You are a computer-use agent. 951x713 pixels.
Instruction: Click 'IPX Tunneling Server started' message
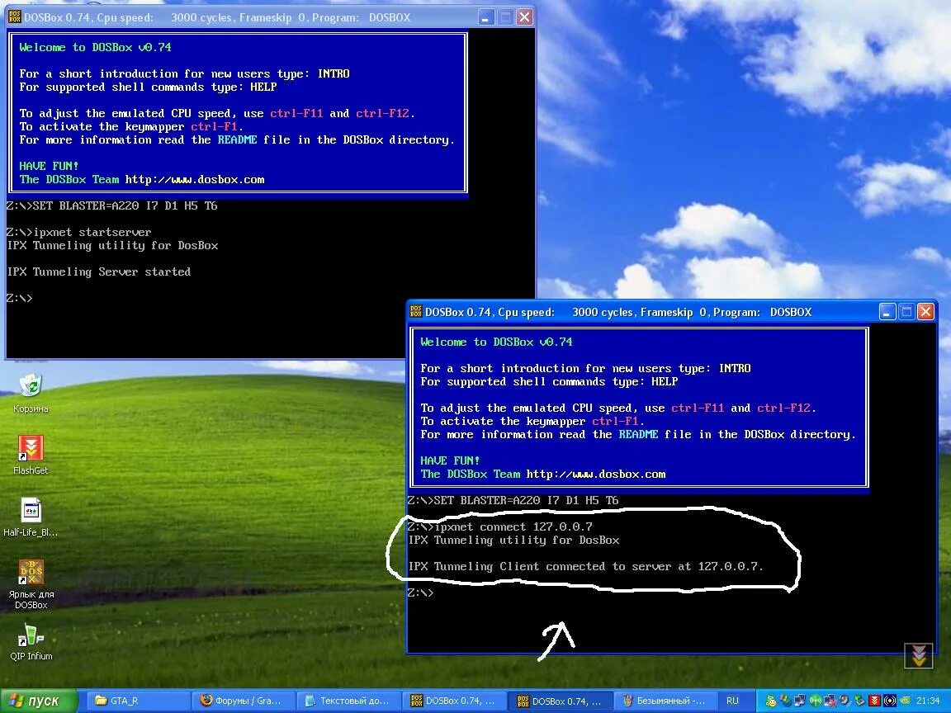99,272
